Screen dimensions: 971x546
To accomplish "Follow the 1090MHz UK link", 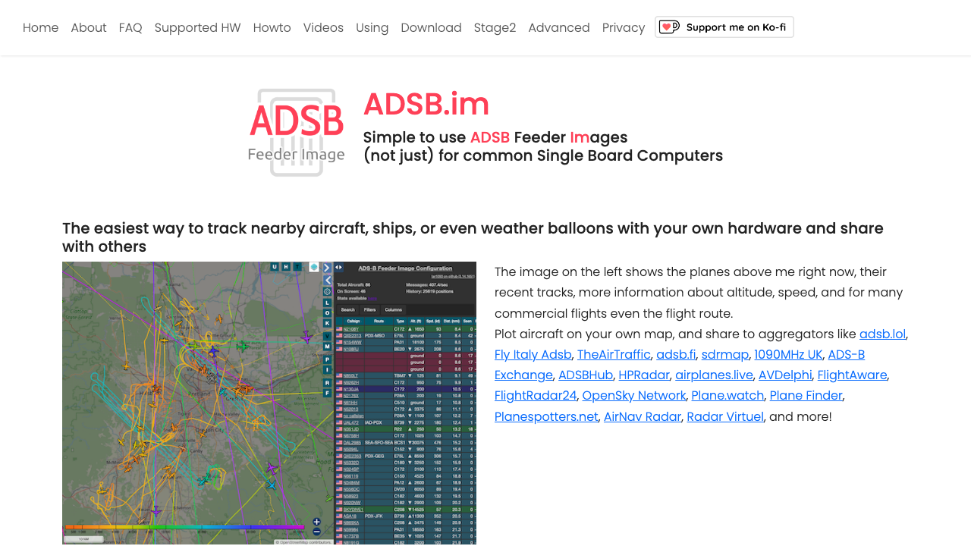I will (x=788, y=354).
